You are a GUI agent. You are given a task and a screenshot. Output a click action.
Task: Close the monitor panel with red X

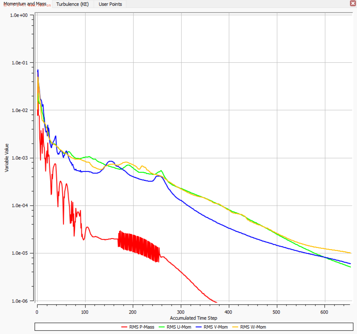tap(353, 3)
